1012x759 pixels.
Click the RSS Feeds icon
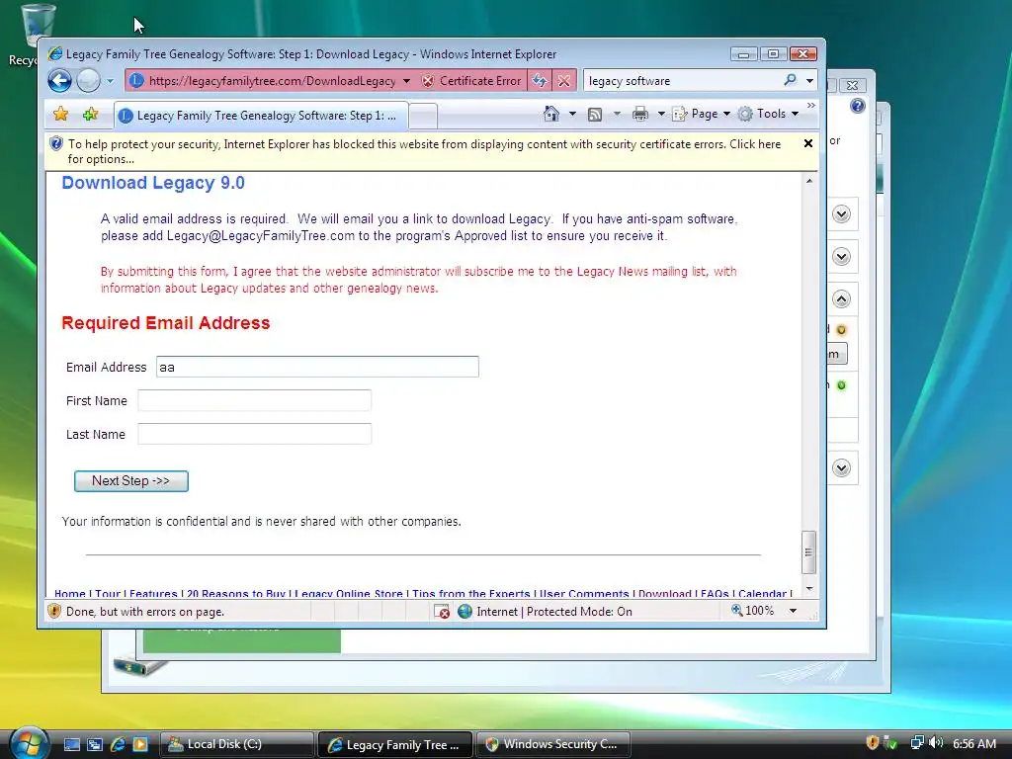594,115
